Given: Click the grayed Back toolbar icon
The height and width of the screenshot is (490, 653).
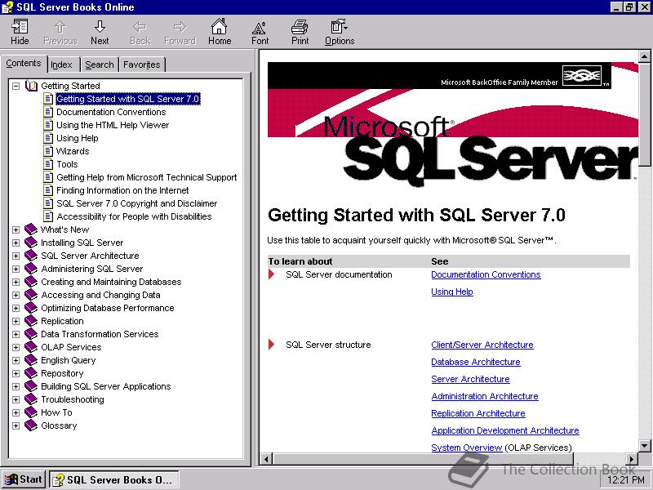Looking at the screenshot, I should [140, 27].
